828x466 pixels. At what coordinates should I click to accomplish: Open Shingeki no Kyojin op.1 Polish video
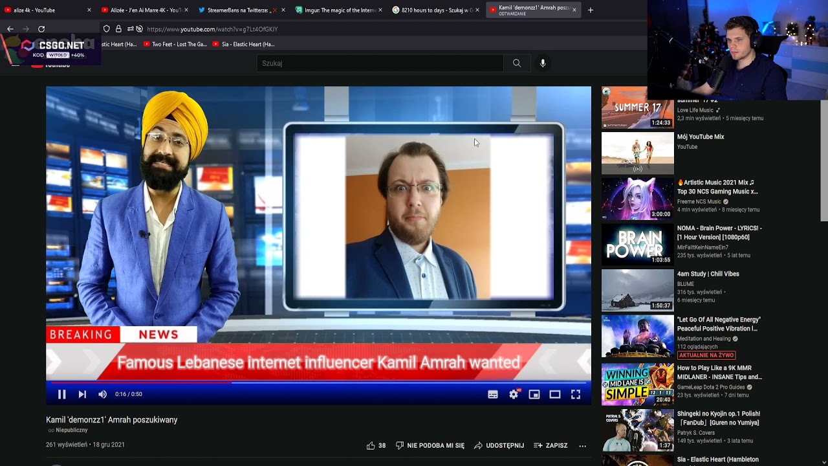[x=719, y=418]
